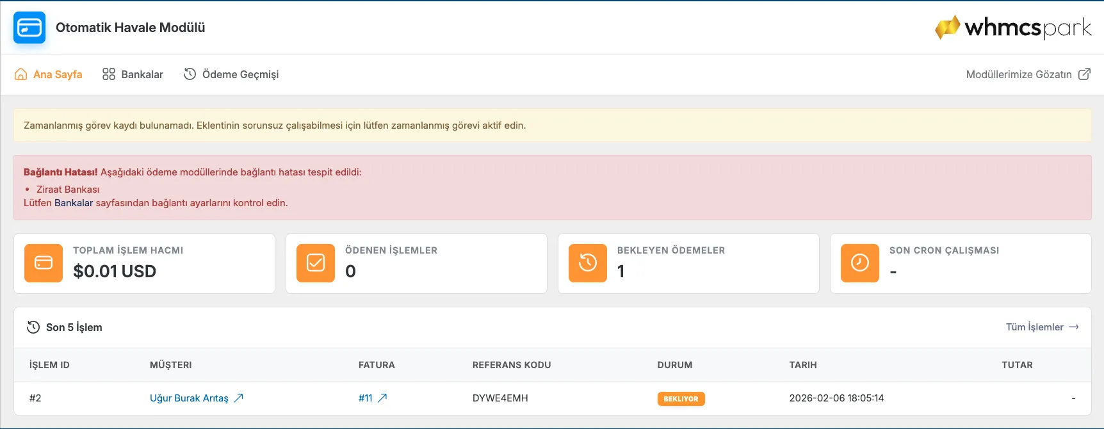Click the date 2026-02-06 18:05:14

point(836,398)
